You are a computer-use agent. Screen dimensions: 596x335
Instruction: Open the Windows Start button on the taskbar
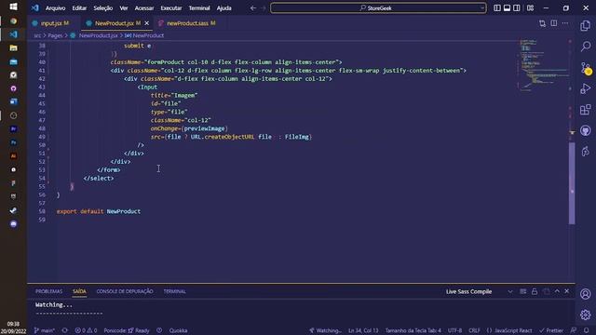click(x=13, y=7)
